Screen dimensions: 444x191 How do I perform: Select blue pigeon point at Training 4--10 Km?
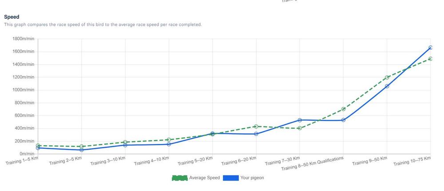click(x=169, y=144)
